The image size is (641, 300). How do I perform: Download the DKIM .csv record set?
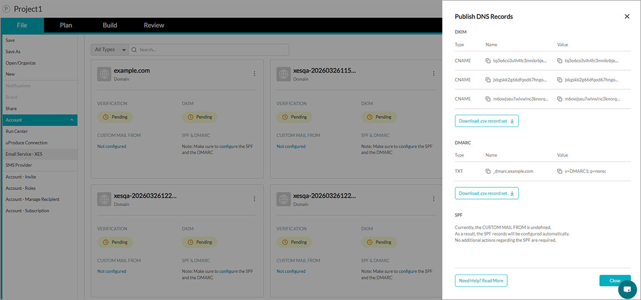486,121
